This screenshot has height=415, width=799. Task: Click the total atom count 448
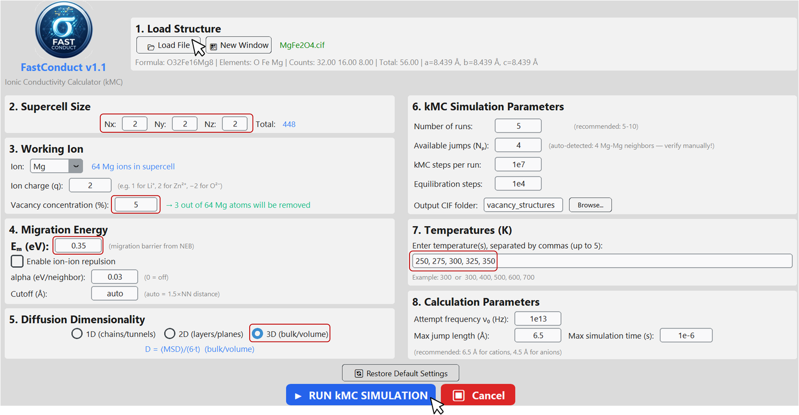click(289, 124)
